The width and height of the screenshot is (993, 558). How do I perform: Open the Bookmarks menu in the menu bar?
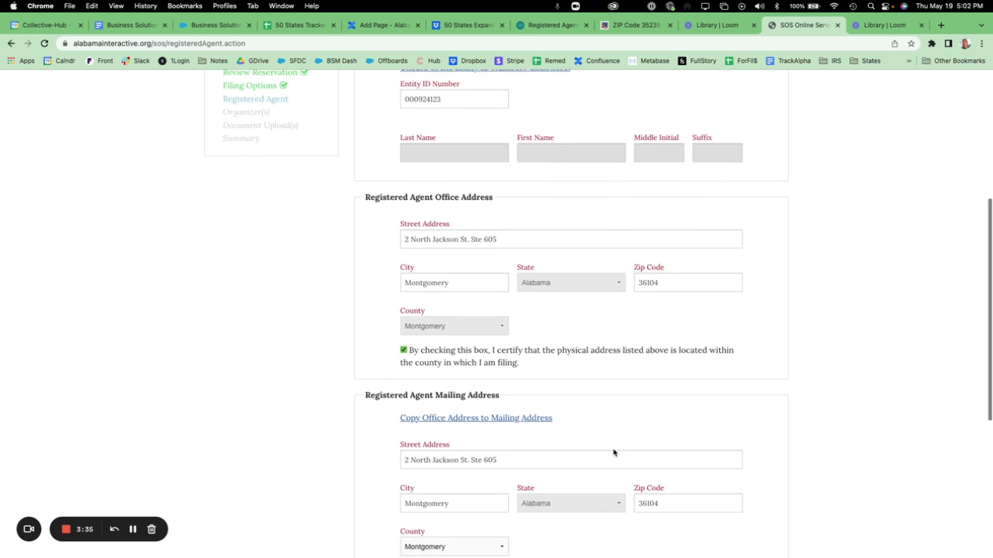[x=185, y=6]
